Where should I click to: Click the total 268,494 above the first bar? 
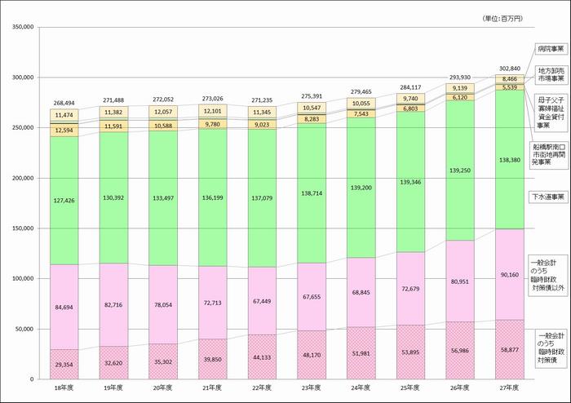coord(64,103)
